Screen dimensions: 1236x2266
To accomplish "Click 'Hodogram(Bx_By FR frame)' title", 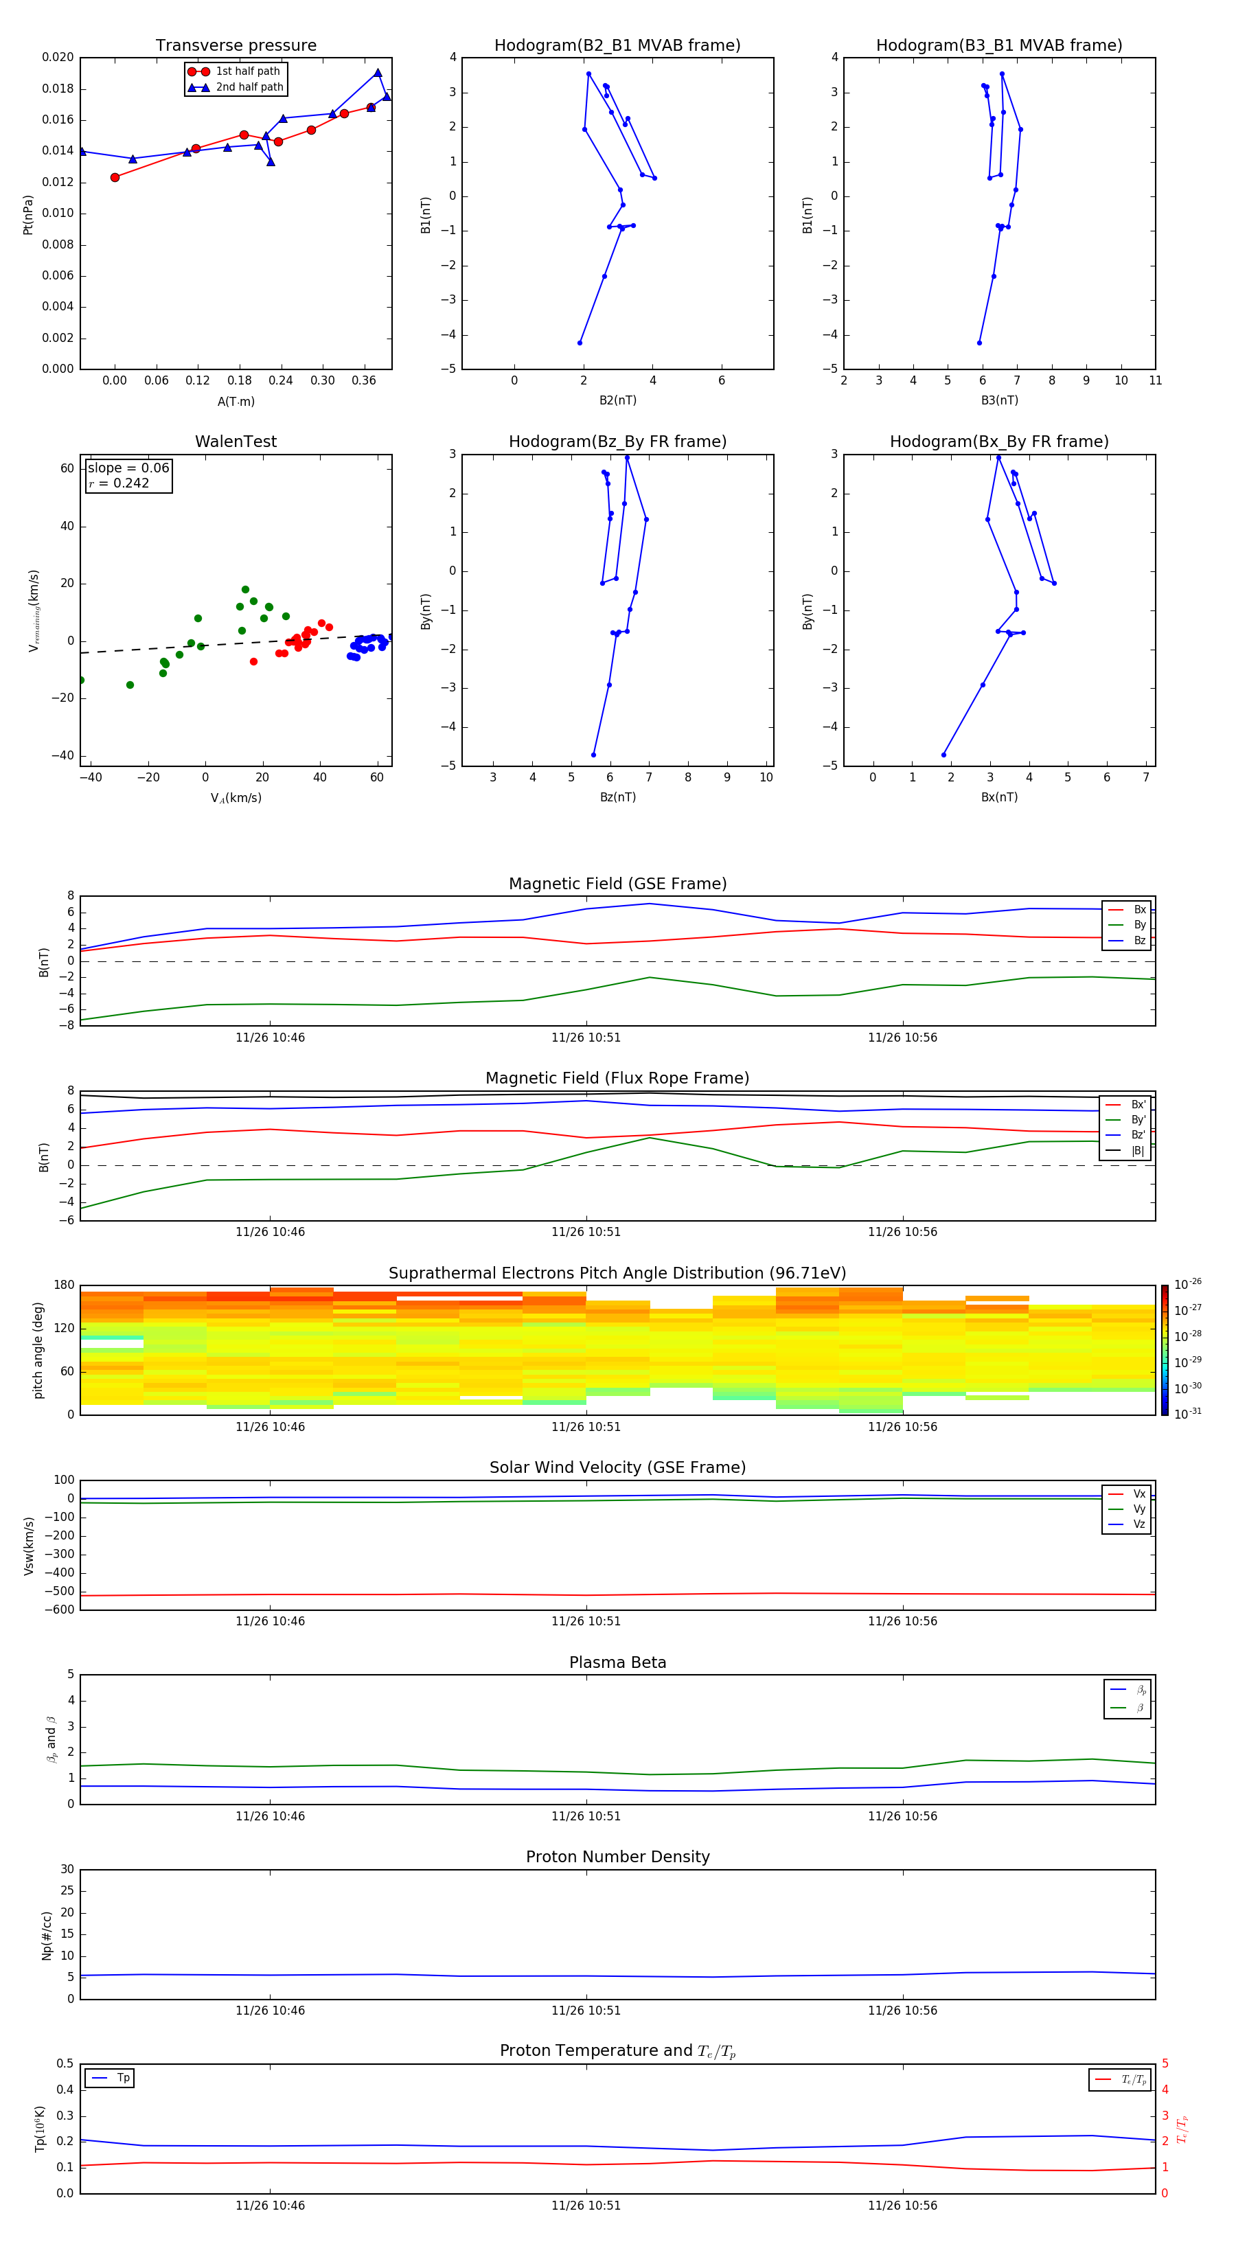I will click(999, 442).
